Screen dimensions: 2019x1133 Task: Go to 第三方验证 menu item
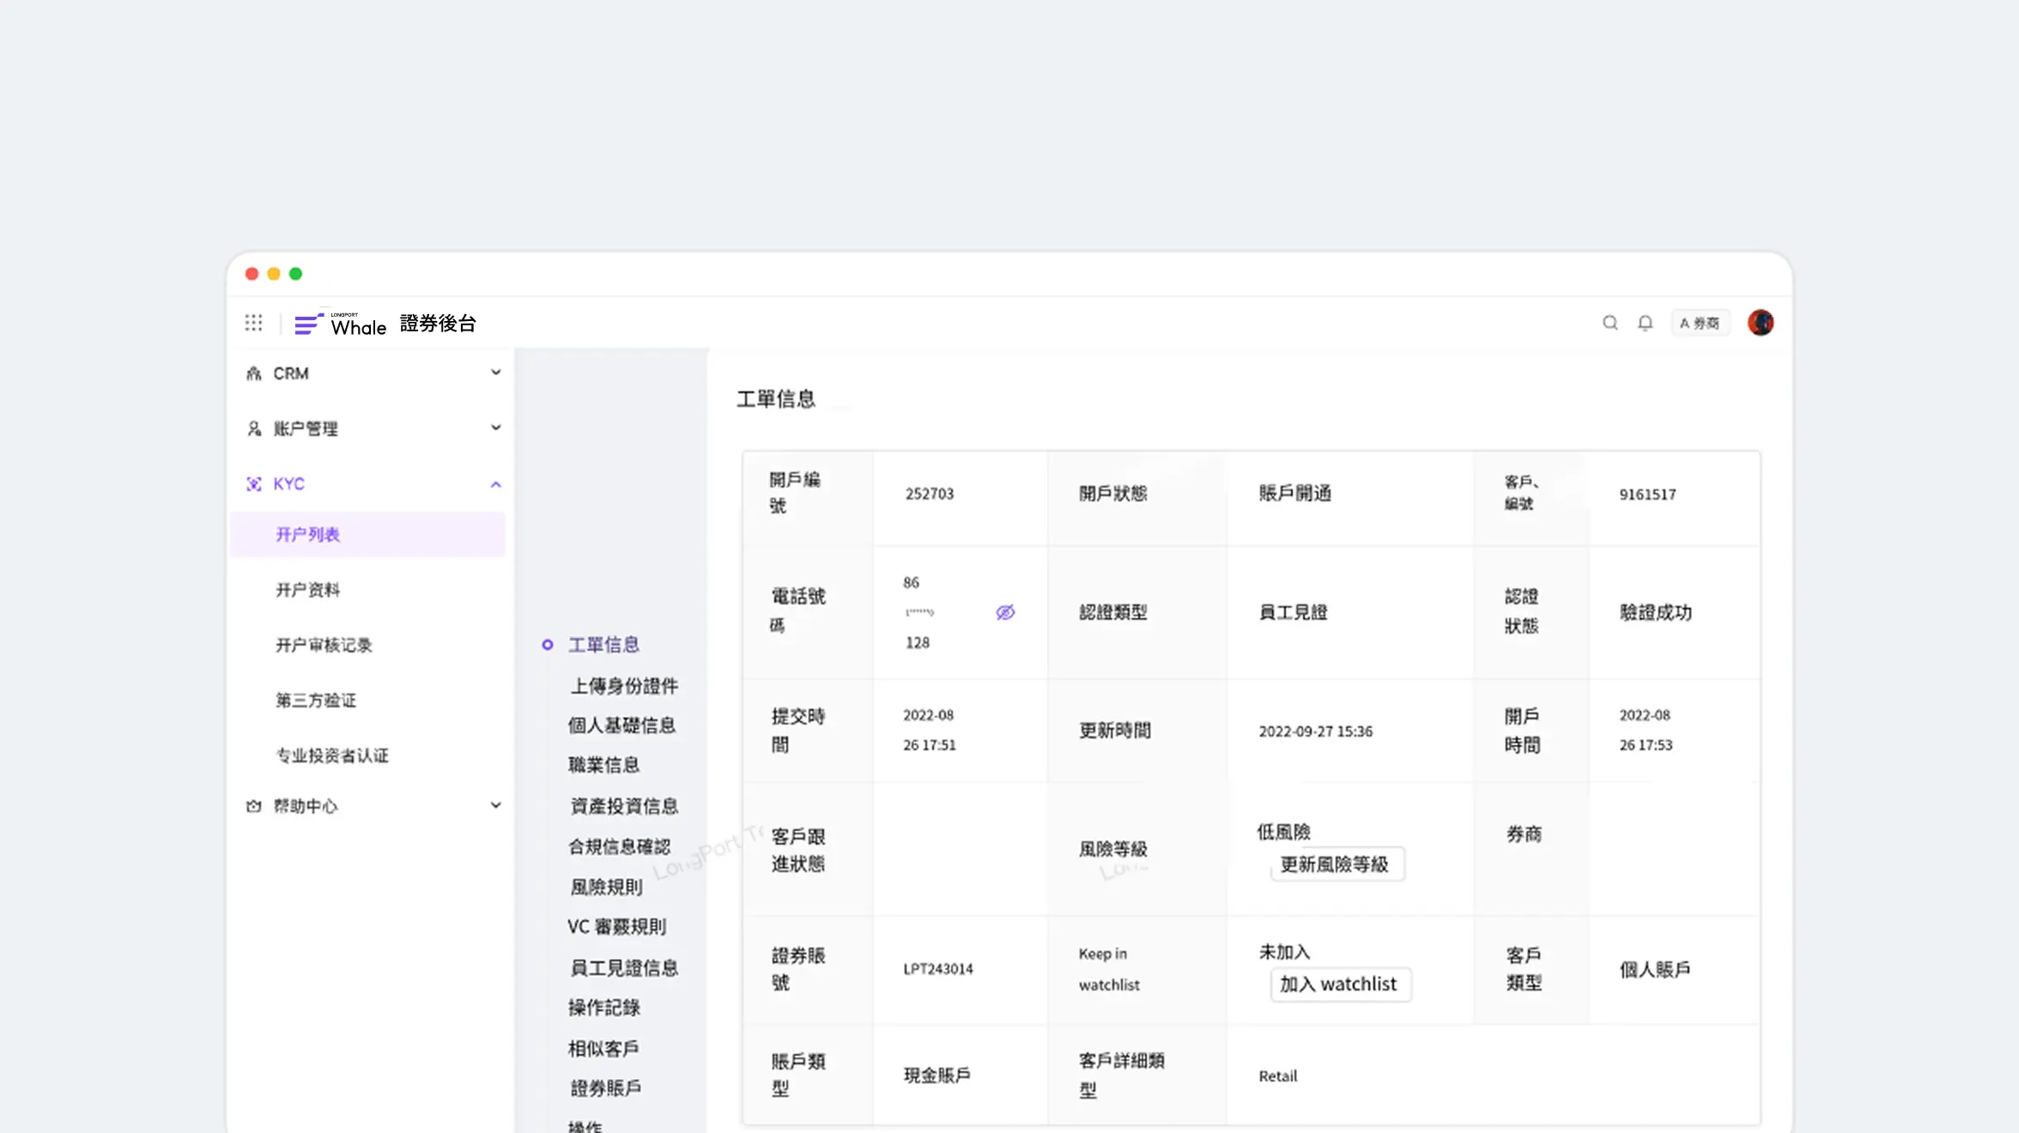click(x=315, y=700)
